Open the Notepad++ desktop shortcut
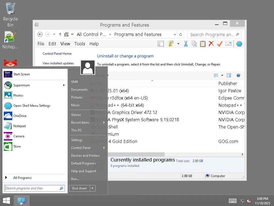 point(10,40)
